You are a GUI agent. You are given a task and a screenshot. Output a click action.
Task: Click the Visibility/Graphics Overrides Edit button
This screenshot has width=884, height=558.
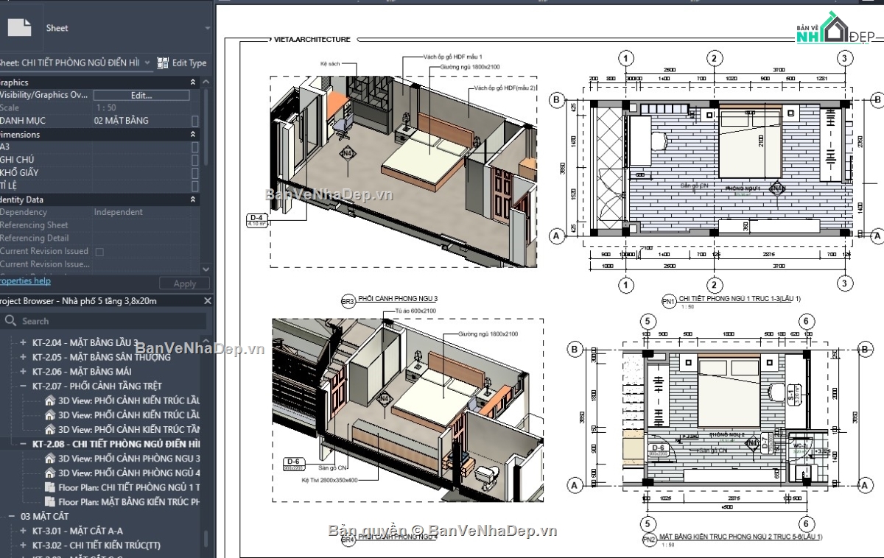(x=141, y=95)
